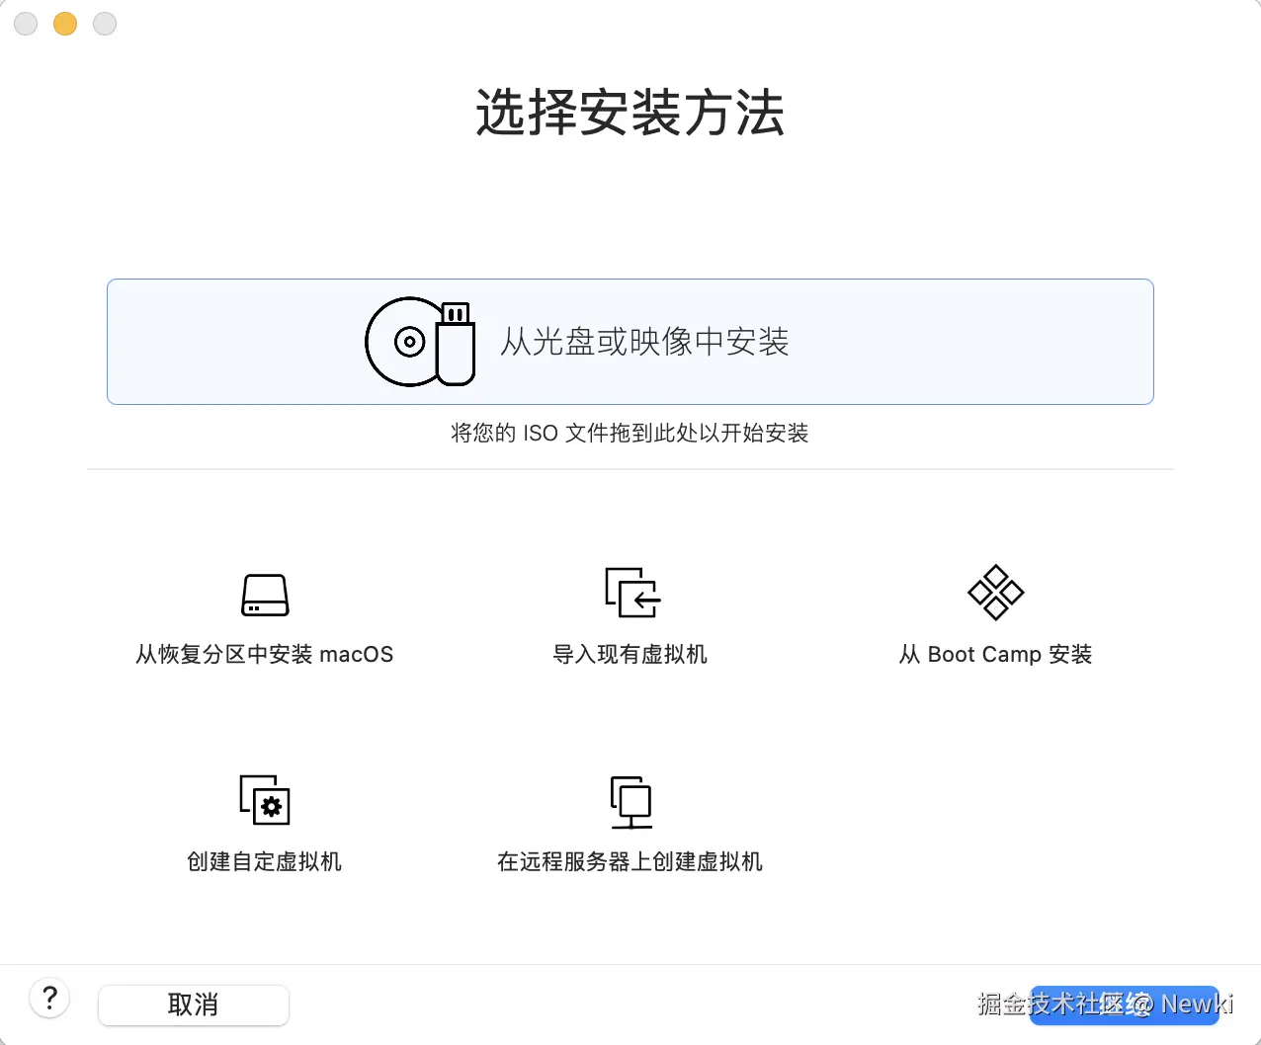The height and width of the screenshot is (1045, 1261).
Task: Select '从恢复分区中安装 macOS' label
Action: pos(265,654)
